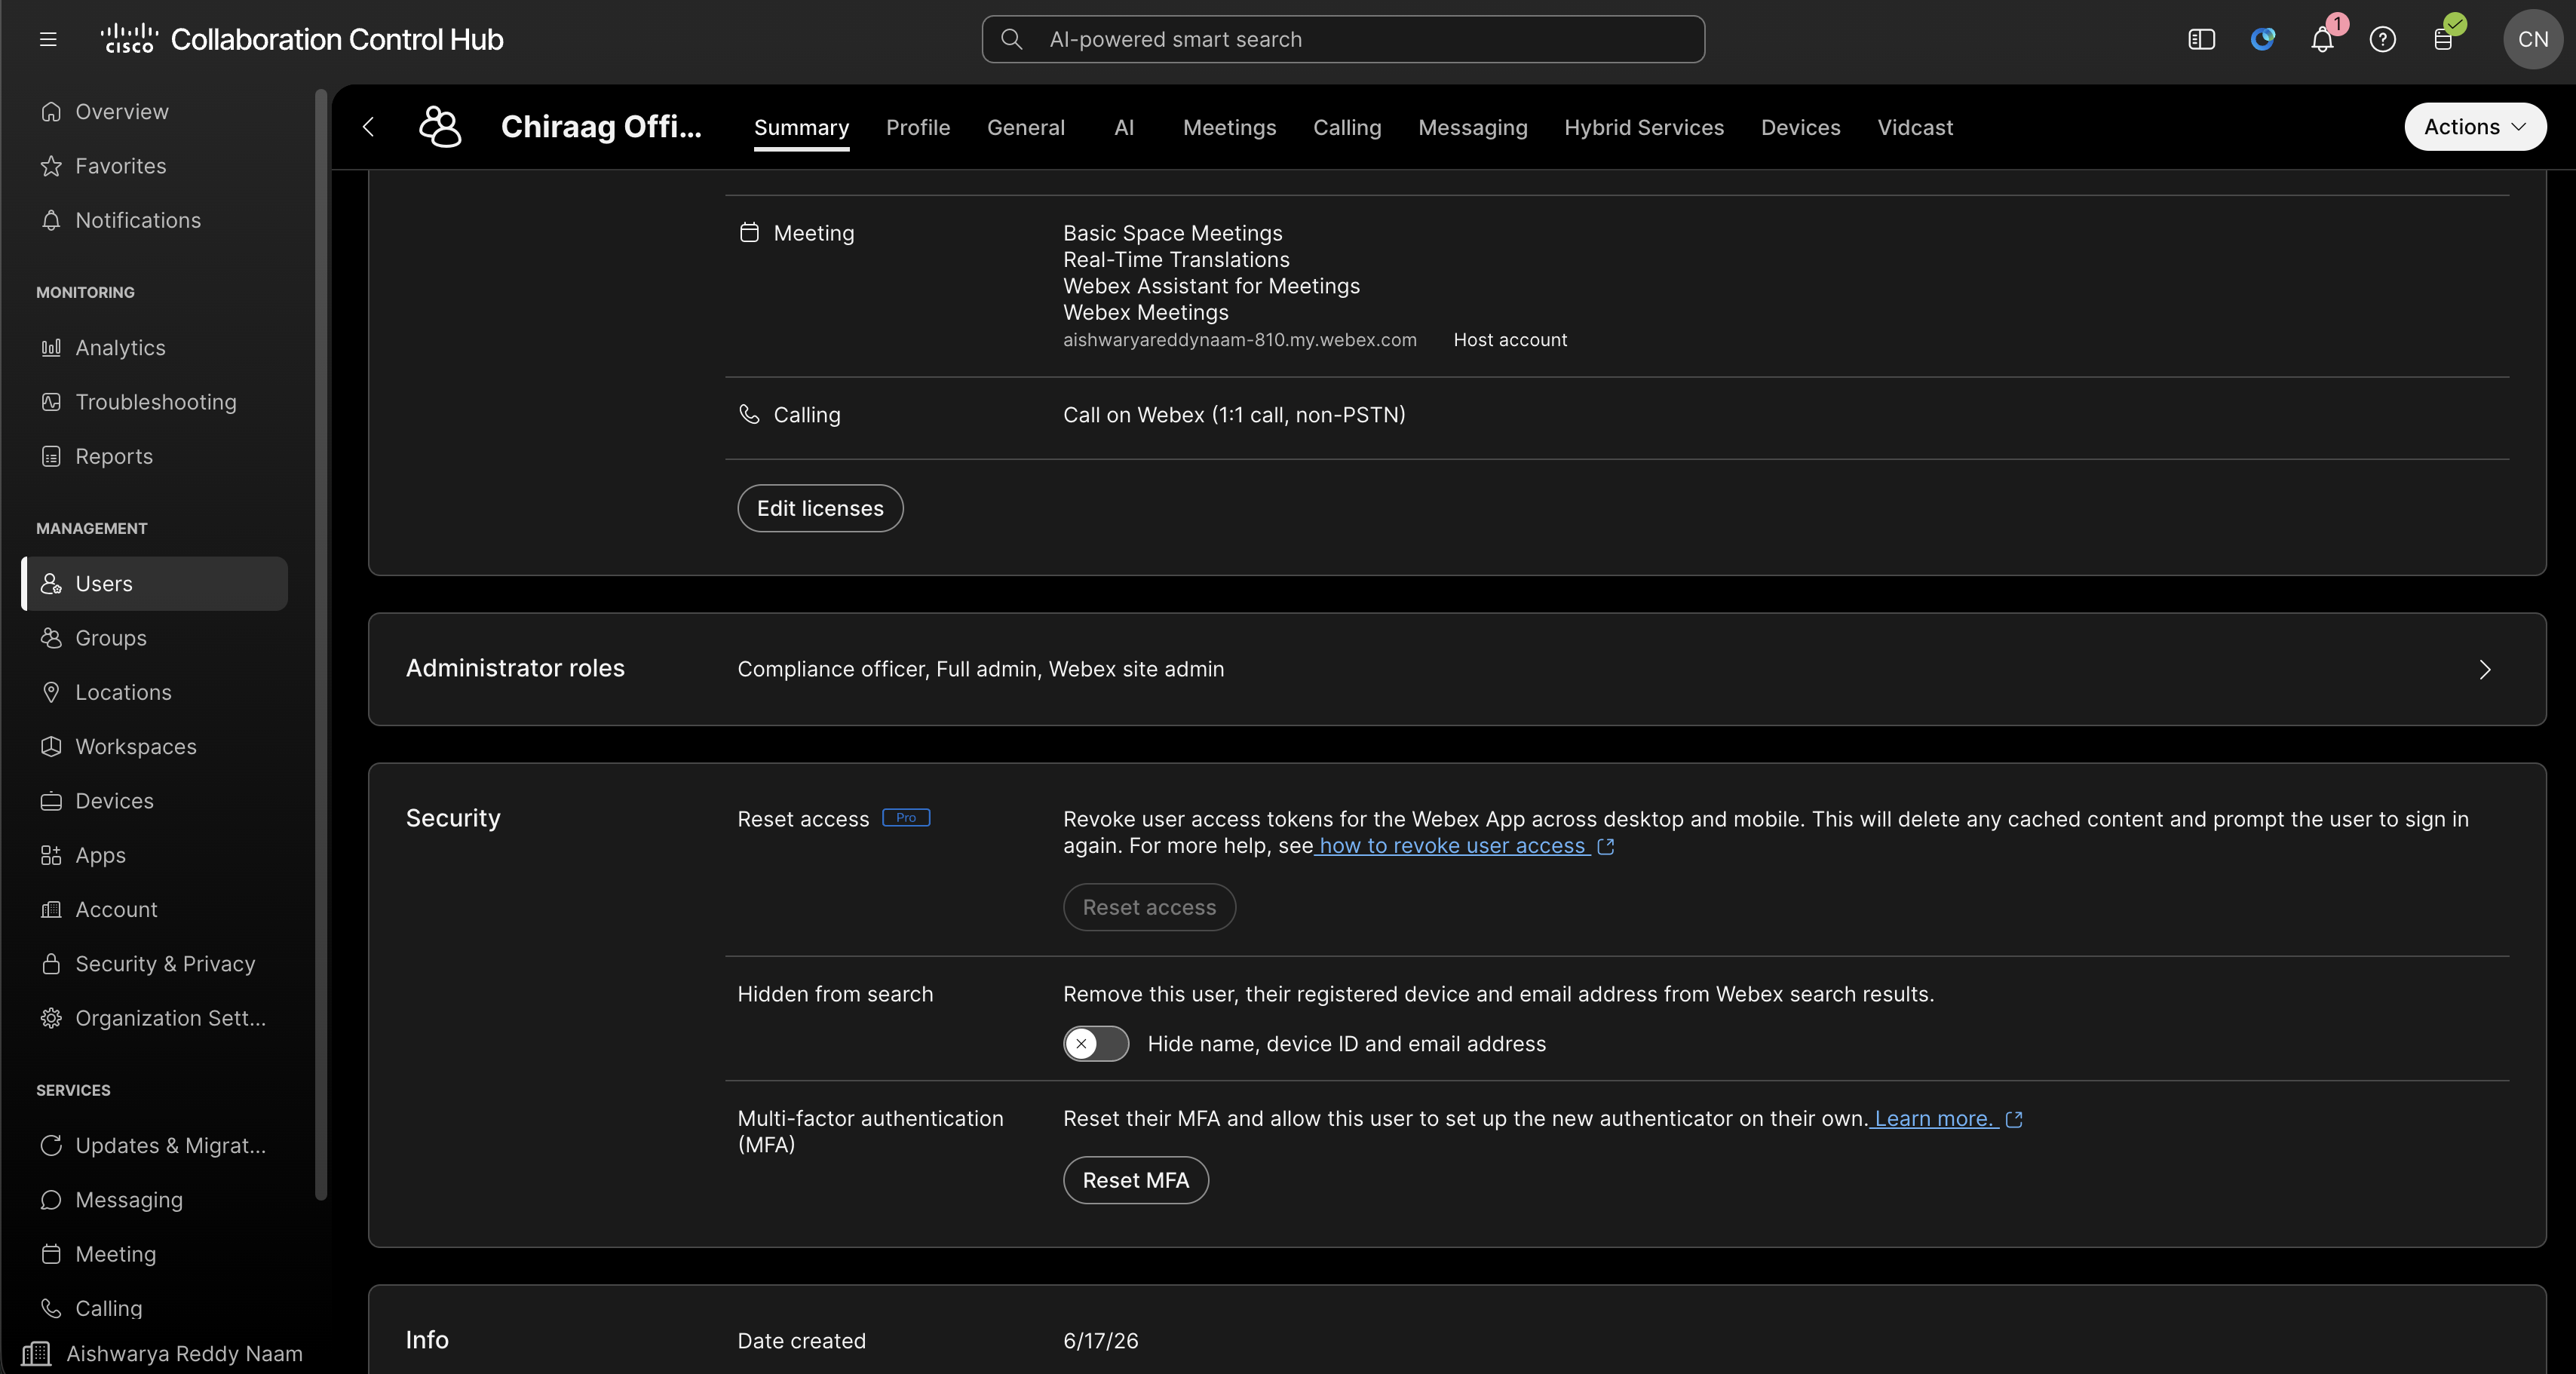Click the Reset MFA button
Screen dimensions: 2576x1374
1136,1180
